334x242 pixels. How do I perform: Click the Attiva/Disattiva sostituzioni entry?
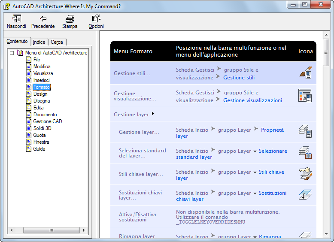137,217
